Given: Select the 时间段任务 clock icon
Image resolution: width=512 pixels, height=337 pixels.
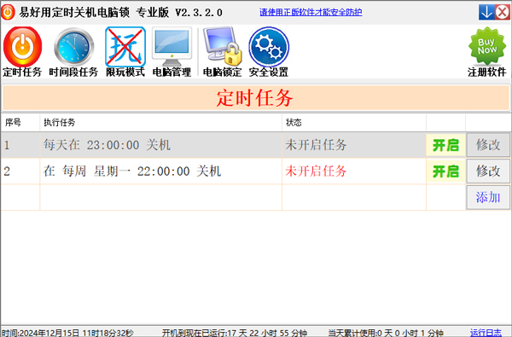Looking at the screenshot, I should (73, 47).
